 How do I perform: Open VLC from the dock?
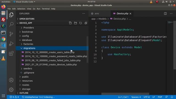3,59
